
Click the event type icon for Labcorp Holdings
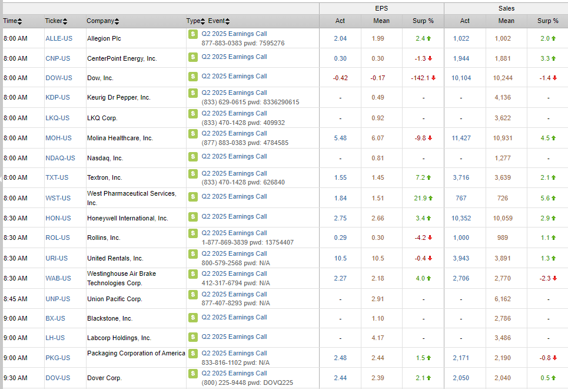click(x=192, y=337)
